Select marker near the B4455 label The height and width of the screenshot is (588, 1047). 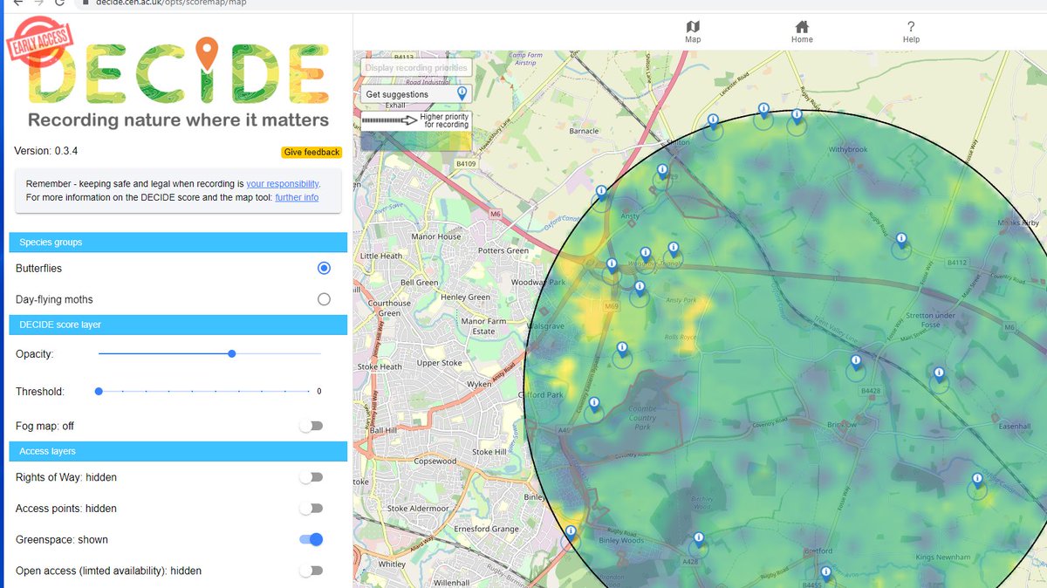click(x=825, y=574)
